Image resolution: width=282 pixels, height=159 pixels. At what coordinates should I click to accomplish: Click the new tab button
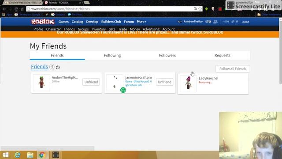click(87, 3)
